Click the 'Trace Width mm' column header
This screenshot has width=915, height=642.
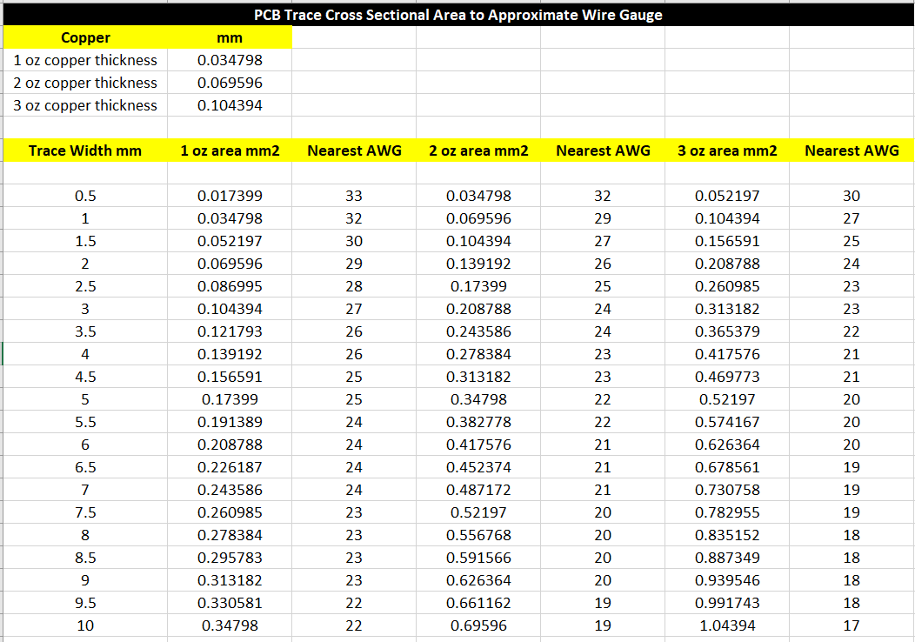pos(85,150)
